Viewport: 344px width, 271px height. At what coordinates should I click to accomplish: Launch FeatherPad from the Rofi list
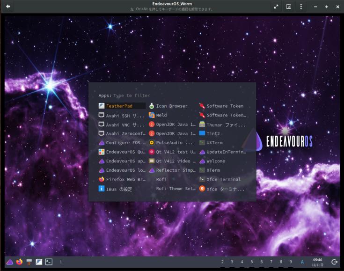pos(122,106)
